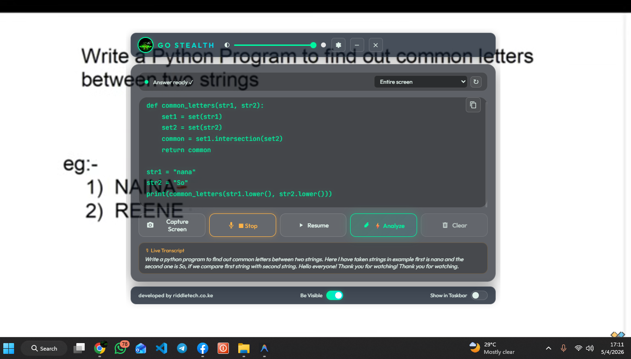The width and height of the screenshot is (631, 359).
Task: Click the white dot full opacity icon
Action: click(323, 45)
